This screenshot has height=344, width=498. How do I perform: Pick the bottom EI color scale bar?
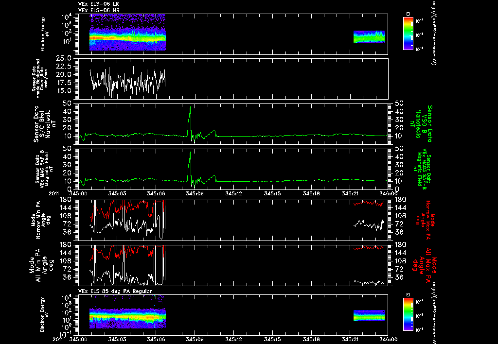click(x=408, y=314)
